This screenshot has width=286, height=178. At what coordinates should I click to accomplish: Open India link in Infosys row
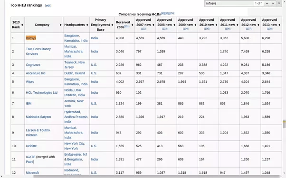(94, 38)
